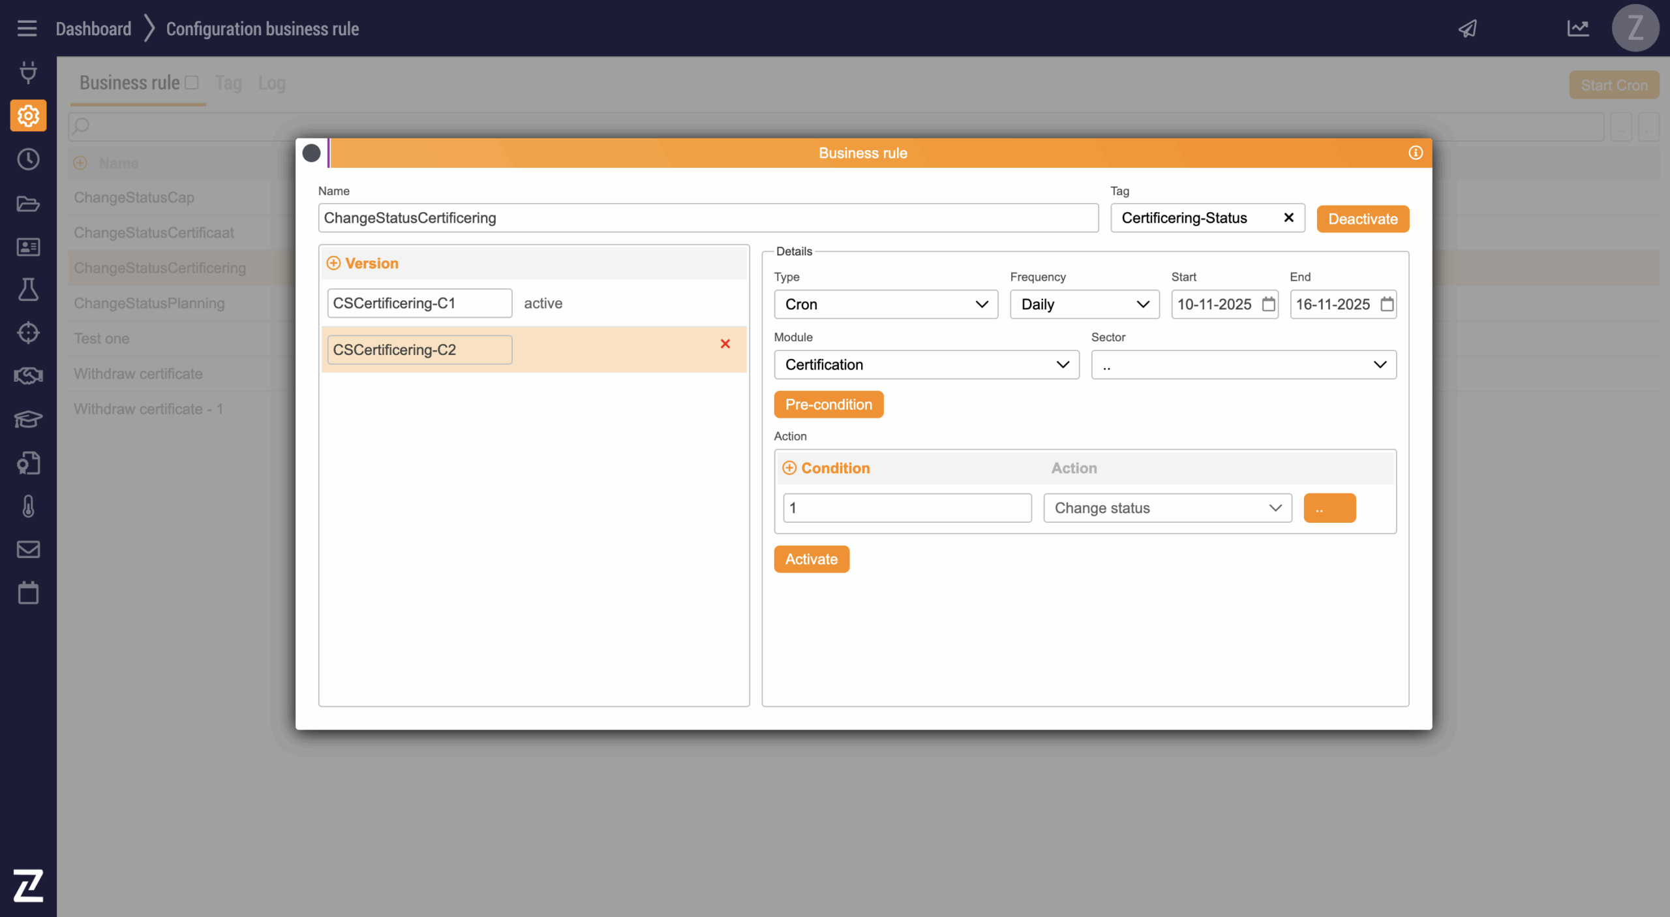Open the Change status action dropdown

[x=1166, y=508]
